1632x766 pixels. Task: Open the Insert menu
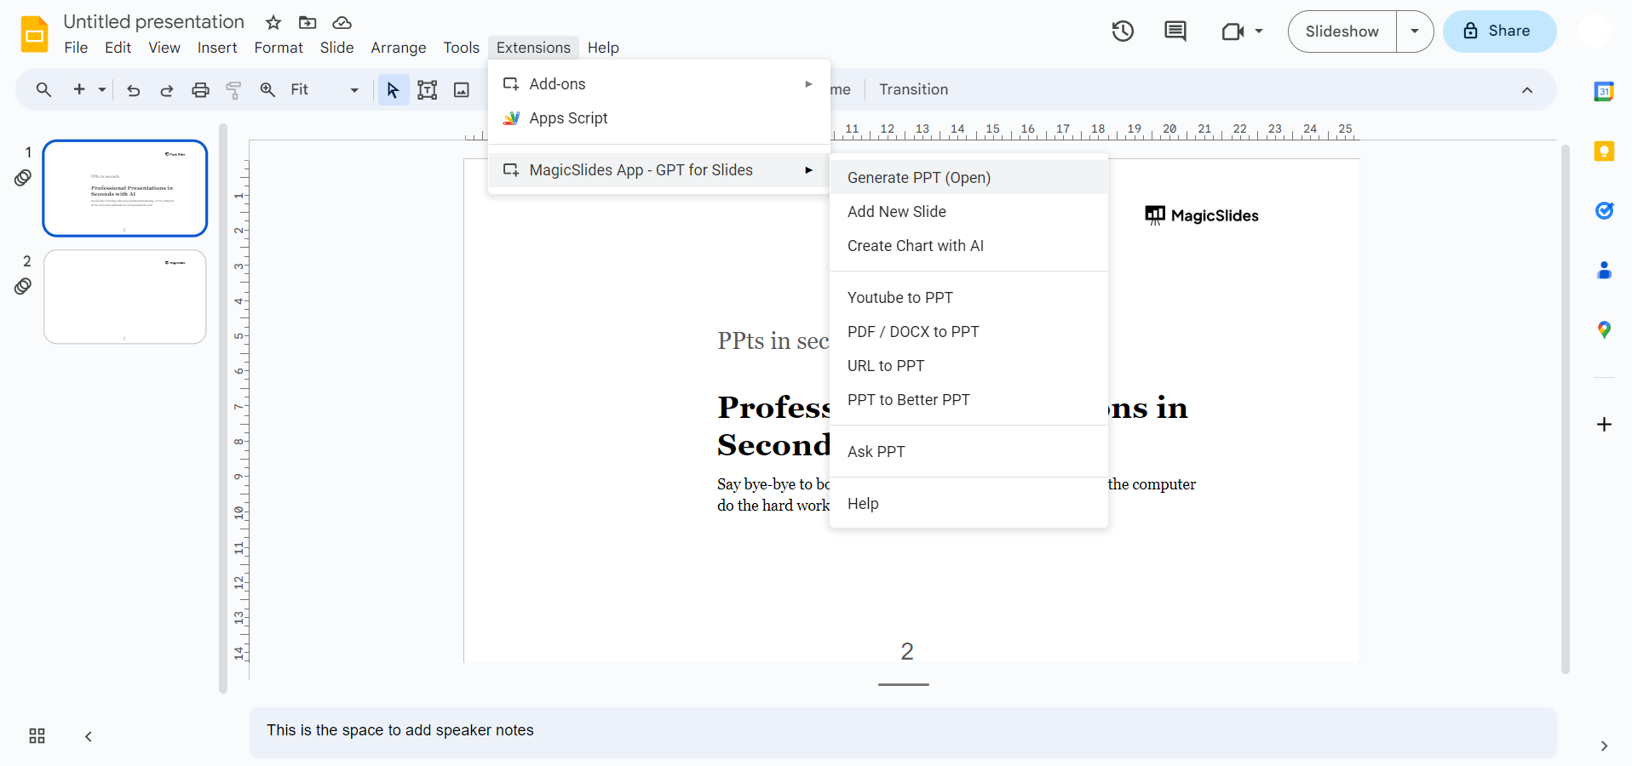click(x=217, y=48)
